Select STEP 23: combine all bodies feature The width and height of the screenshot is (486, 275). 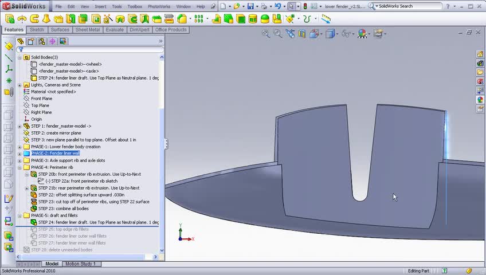62,209
